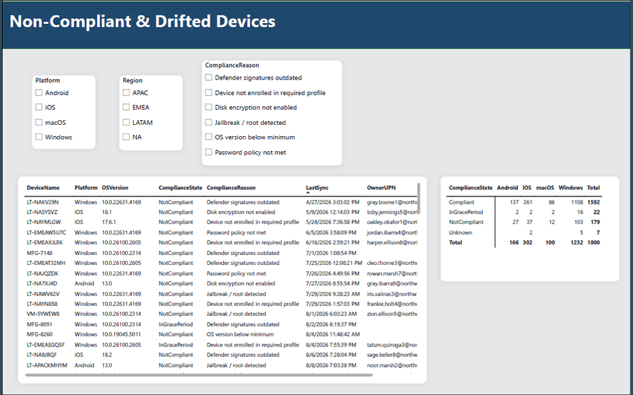Tick Disk encryption not enabled filter

[208, 108]
